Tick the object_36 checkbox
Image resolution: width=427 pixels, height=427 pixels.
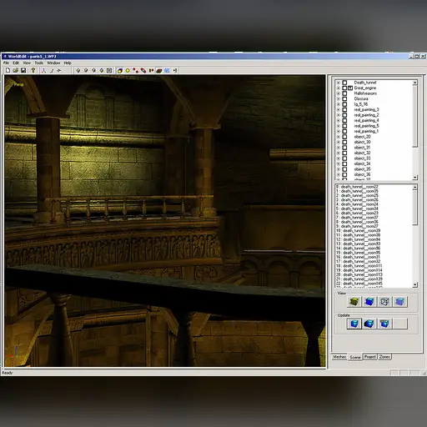(x=344, y=174)
